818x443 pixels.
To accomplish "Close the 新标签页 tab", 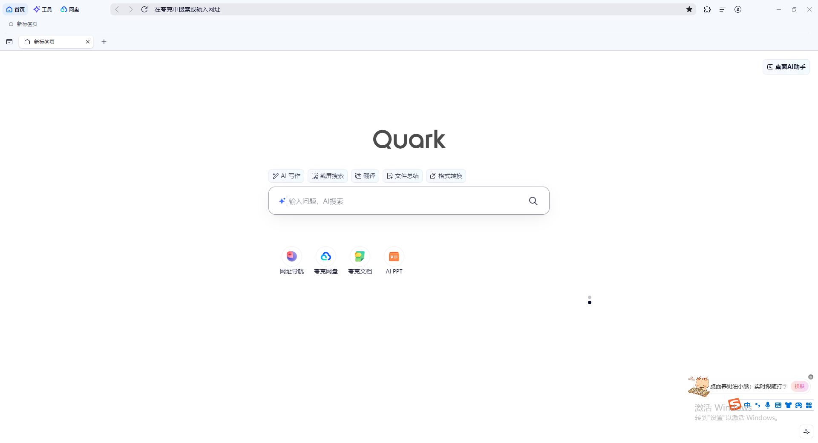I will [88, 42].
